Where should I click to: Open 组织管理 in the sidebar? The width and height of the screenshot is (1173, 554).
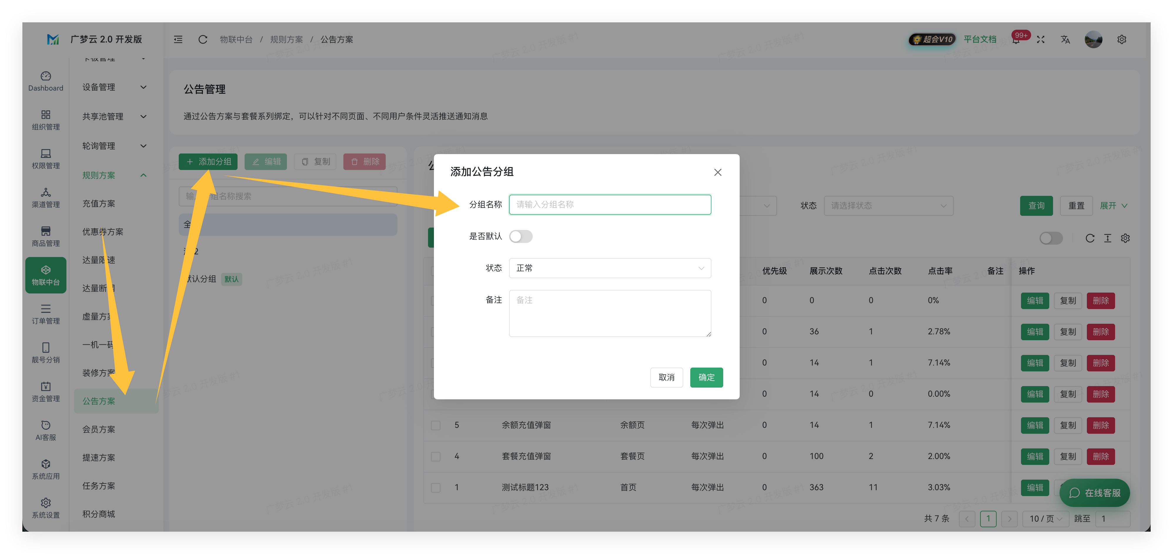(46, 120)
